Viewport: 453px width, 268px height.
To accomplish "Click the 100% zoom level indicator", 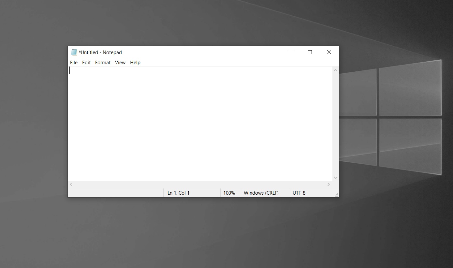I will pos(229,193).
